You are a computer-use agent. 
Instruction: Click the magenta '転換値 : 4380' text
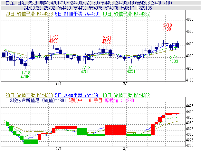pyautogui.click(x=119, y=100)
